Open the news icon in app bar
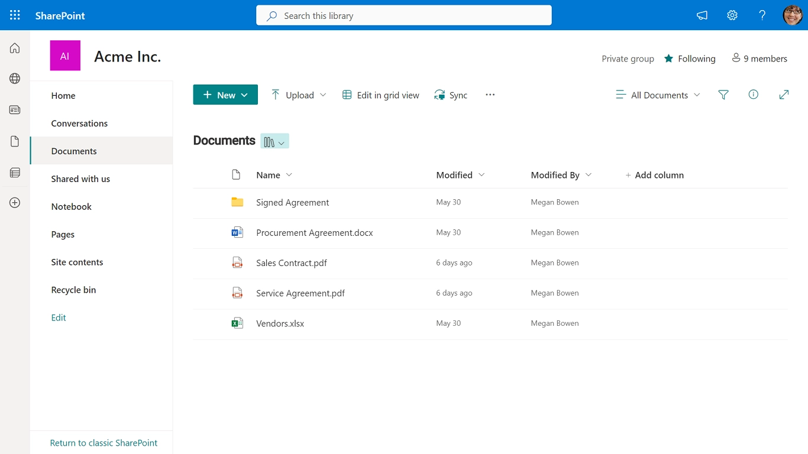 tap(15, 110)
